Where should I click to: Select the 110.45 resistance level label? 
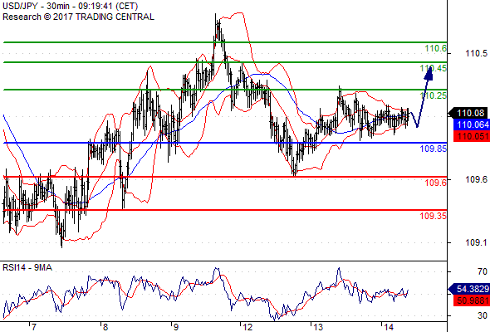434,68
